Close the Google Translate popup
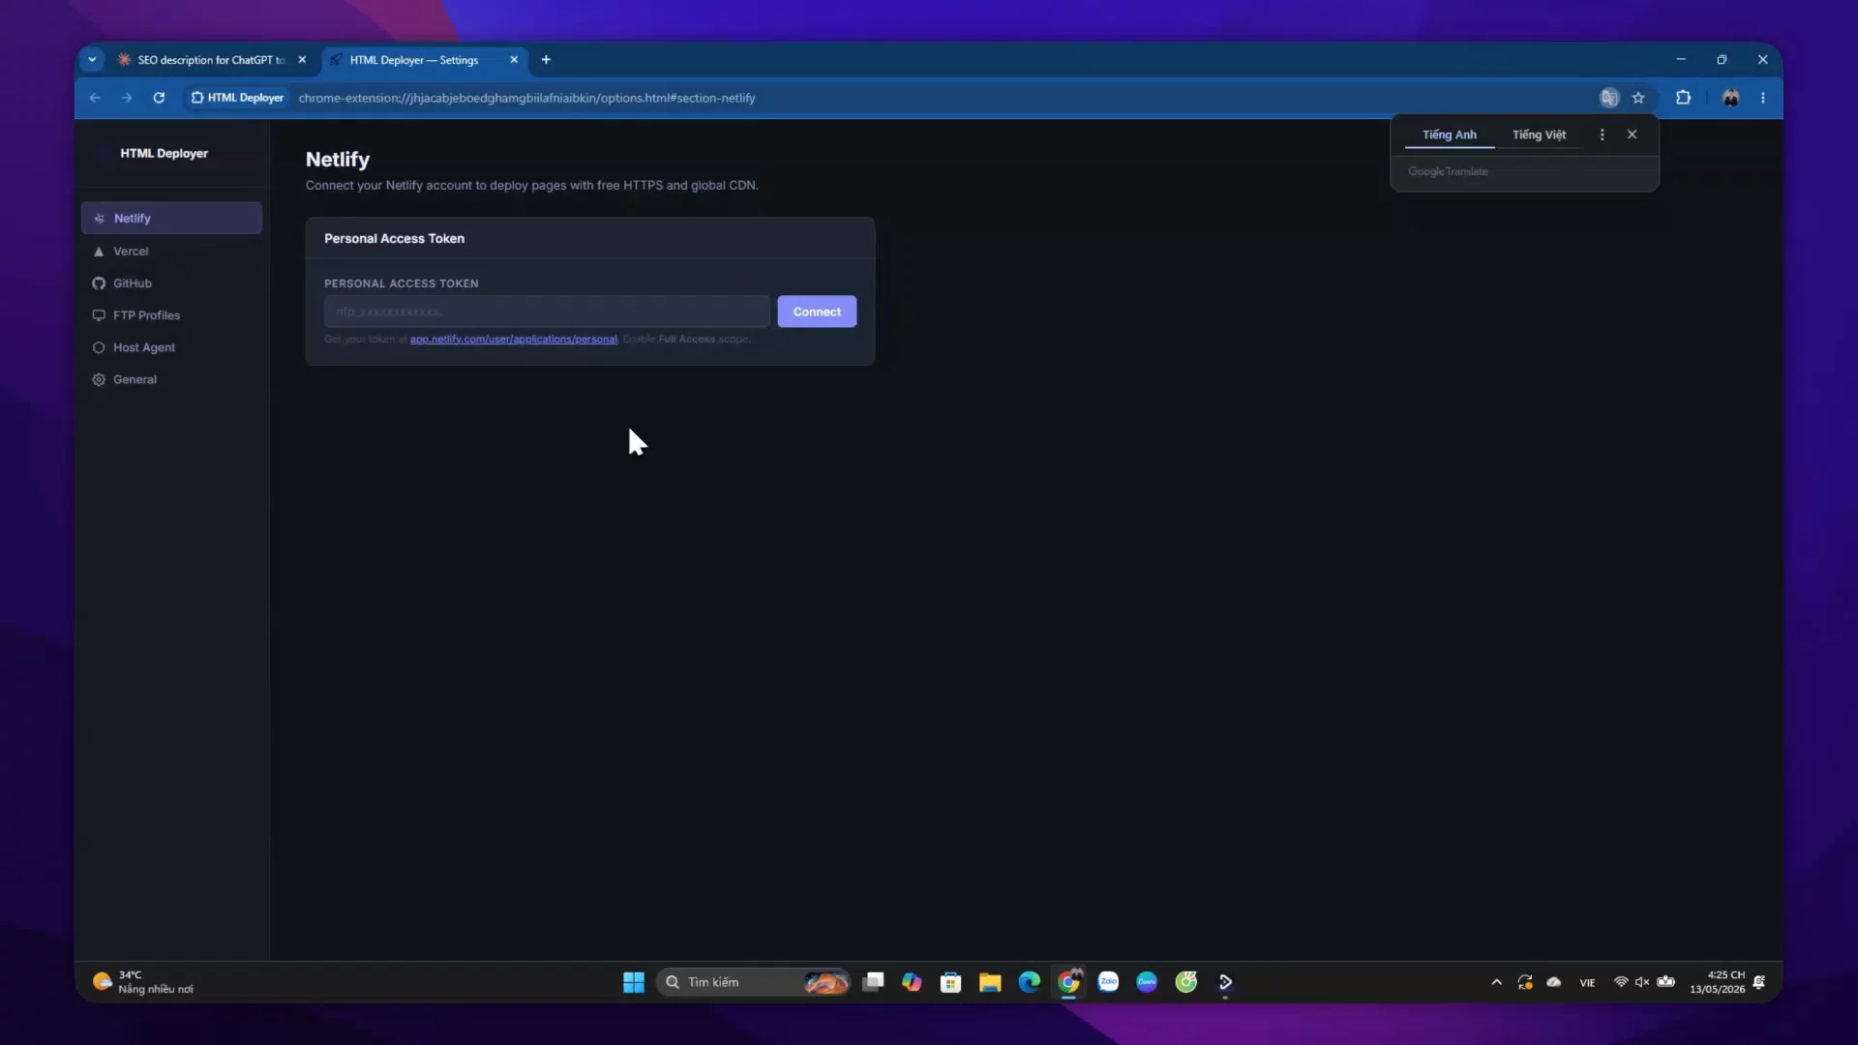This screenshot has width=1858, height=1045. (x=1632, y=134)
